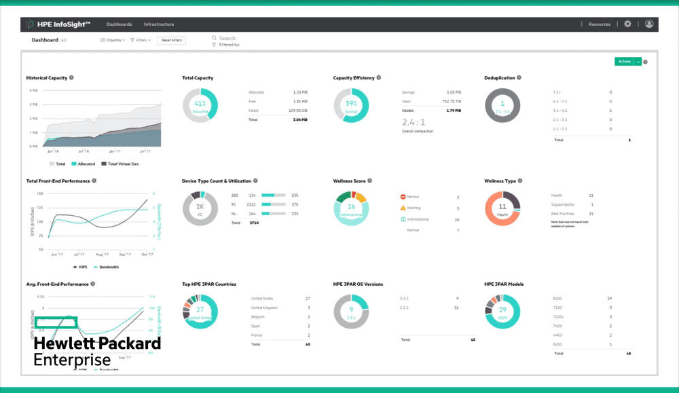The width and height of the screenshot is (679, 393).
Task: Click the Total Capacity 41% donut
Action: (200, 105)
